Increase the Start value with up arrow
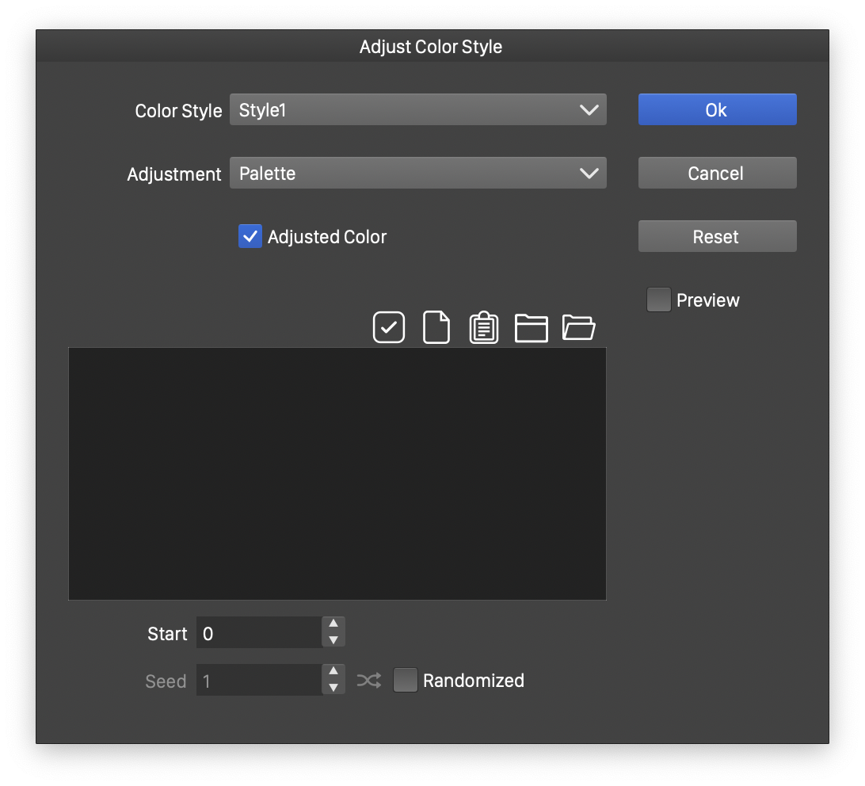 click(x=333, y=624)
